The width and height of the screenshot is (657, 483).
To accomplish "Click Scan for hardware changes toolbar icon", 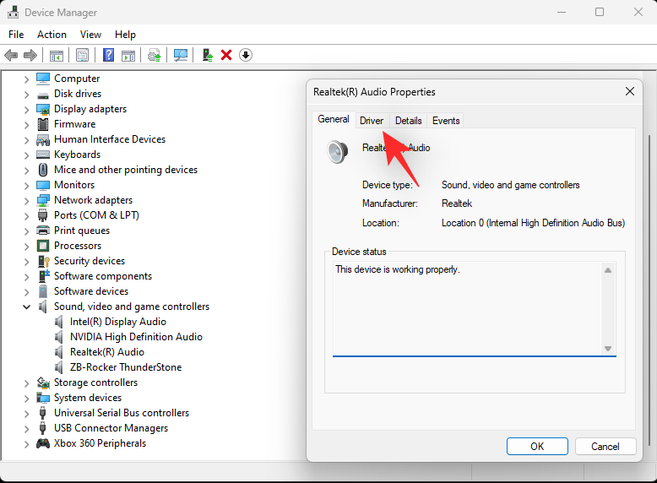I will click(x=181, y=55).
